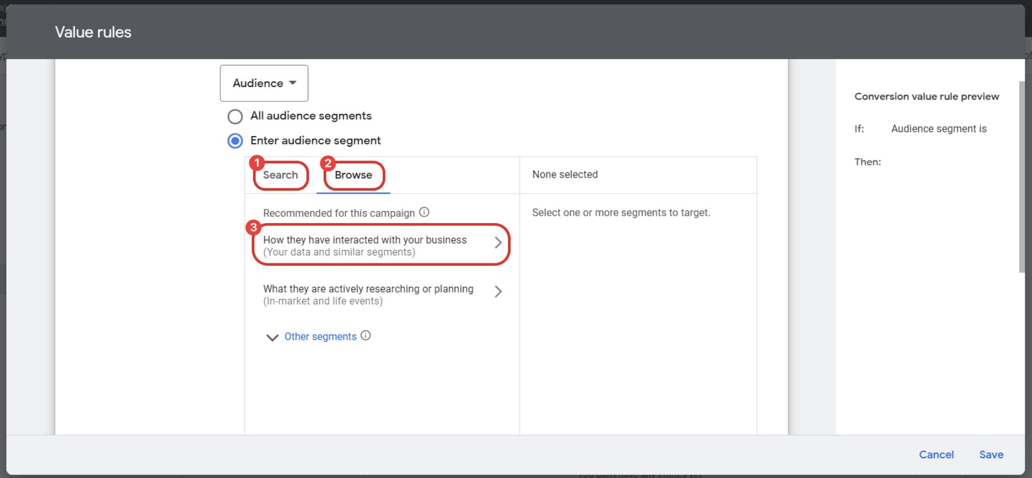The height and width of the screenshot is (478, 1032).
Task: Click the Other segments link text
Action: pos(320,337)
